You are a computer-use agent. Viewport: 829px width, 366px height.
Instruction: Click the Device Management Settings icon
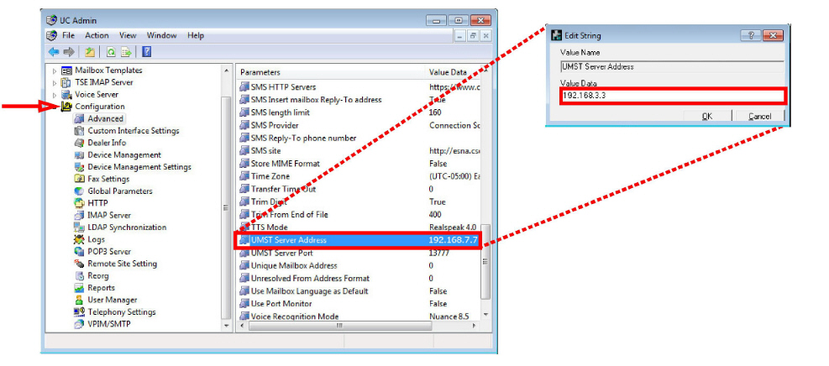pyautogui.click(x=79, y=167)
